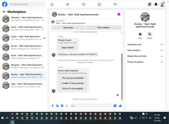169x124 pixels.
Task: Mute this chat using the bell icon
Action: click(140, 34)
